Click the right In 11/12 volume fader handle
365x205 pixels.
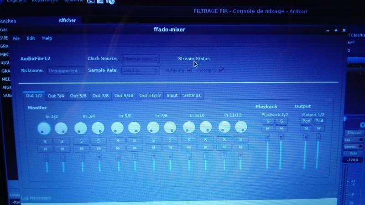coord(240,156)
